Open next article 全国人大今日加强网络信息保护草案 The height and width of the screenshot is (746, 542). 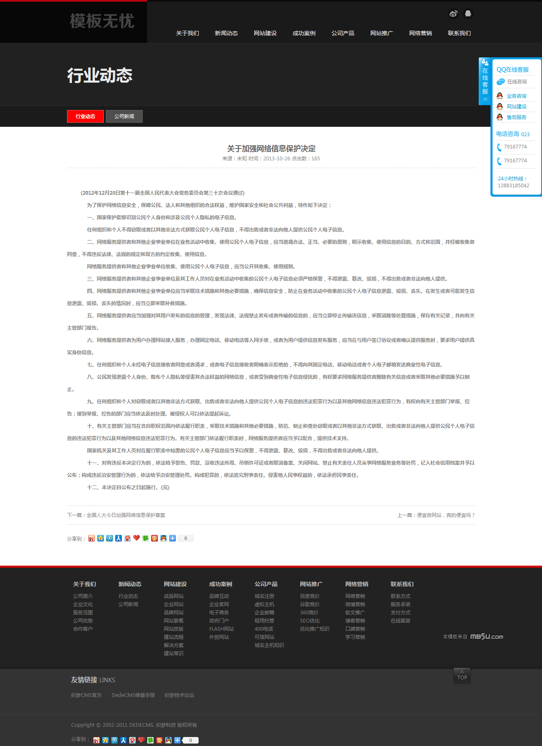click(x=125, y=515)
